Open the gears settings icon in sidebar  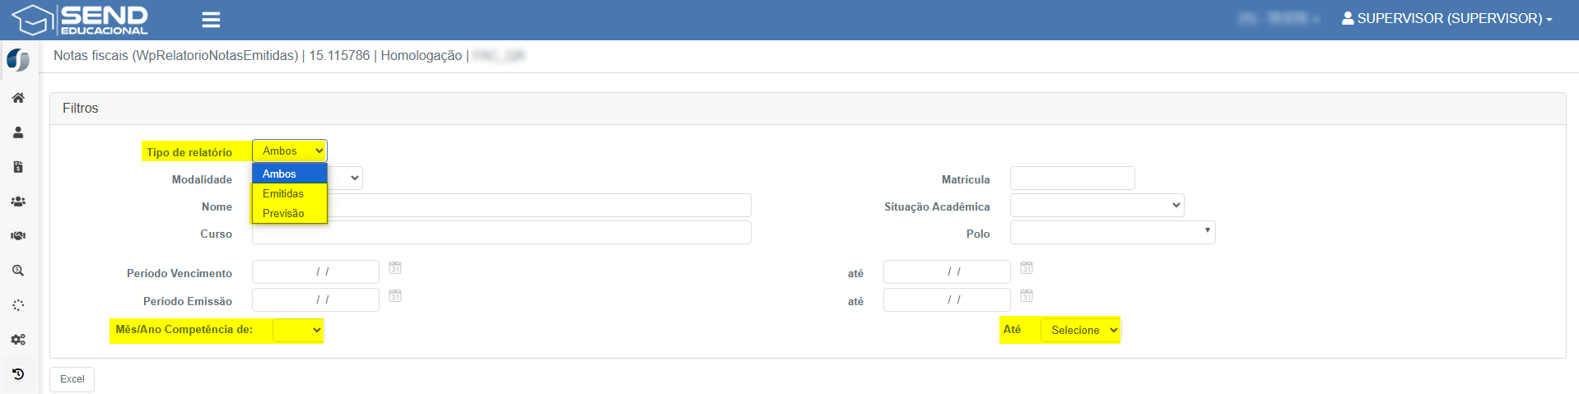18,340
